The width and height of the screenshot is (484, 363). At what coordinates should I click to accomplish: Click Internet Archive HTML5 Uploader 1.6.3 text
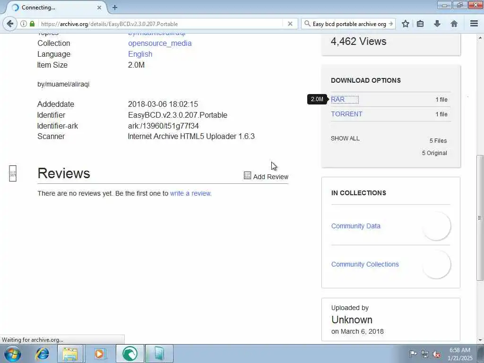click(191, 137)
